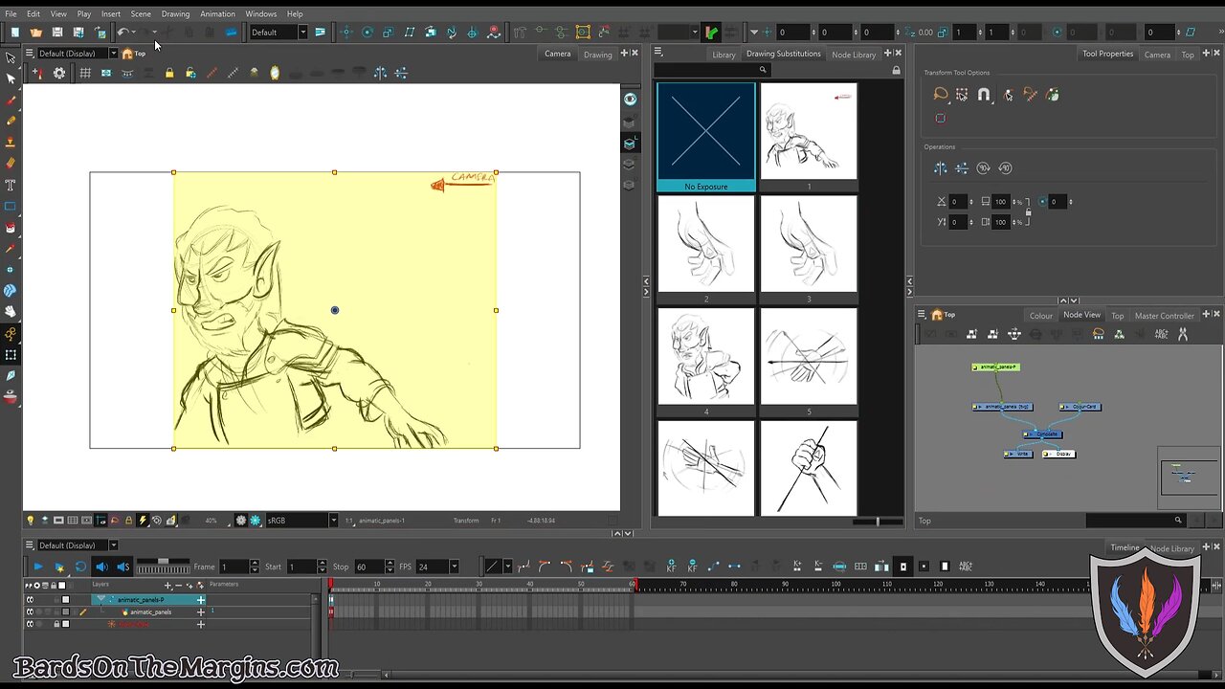Switch to the Drawing view tab
Image resolution: width=1225 pixels, height=689 pixels.
point(598,55)
